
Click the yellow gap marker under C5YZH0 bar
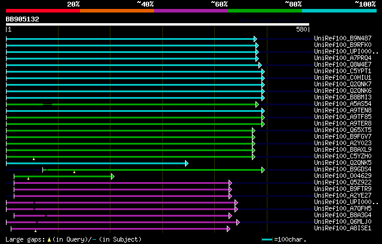(x=33, y=159)
